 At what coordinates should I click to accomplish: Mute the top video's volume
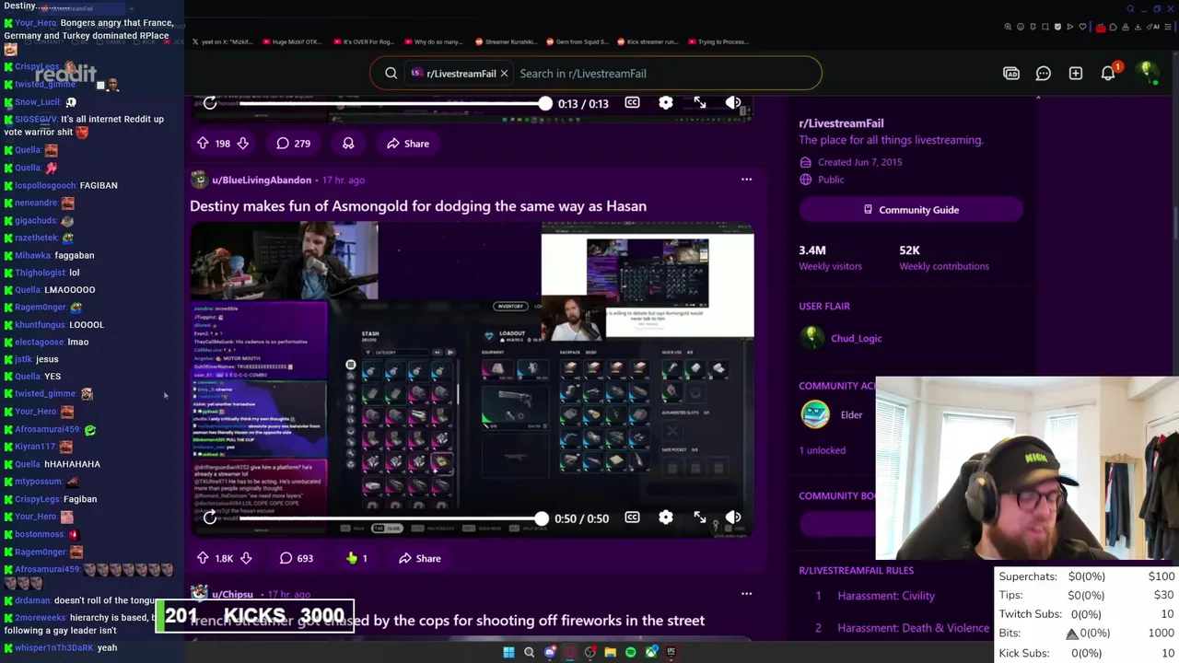733,103
